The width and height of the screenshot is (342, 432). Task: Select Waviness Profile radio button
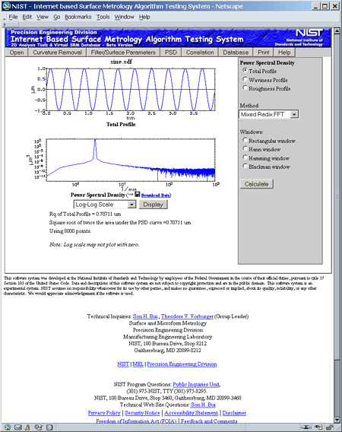point(245,79)
